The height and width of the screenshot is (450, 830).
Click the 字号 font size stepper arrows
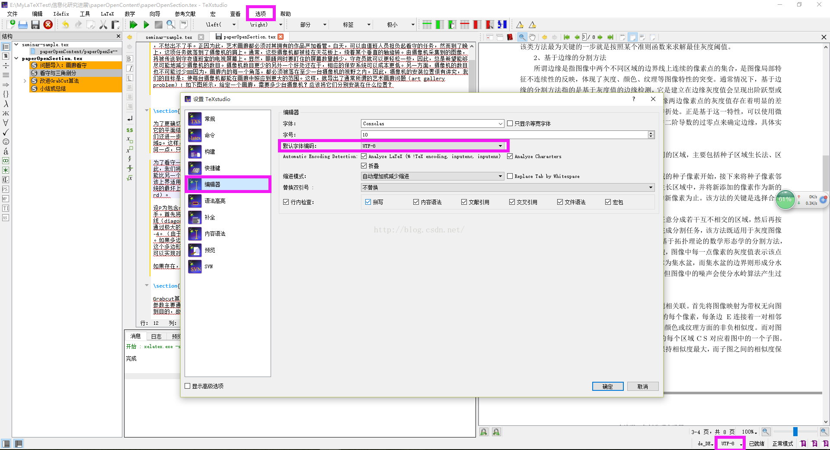(x=651, y=135)
